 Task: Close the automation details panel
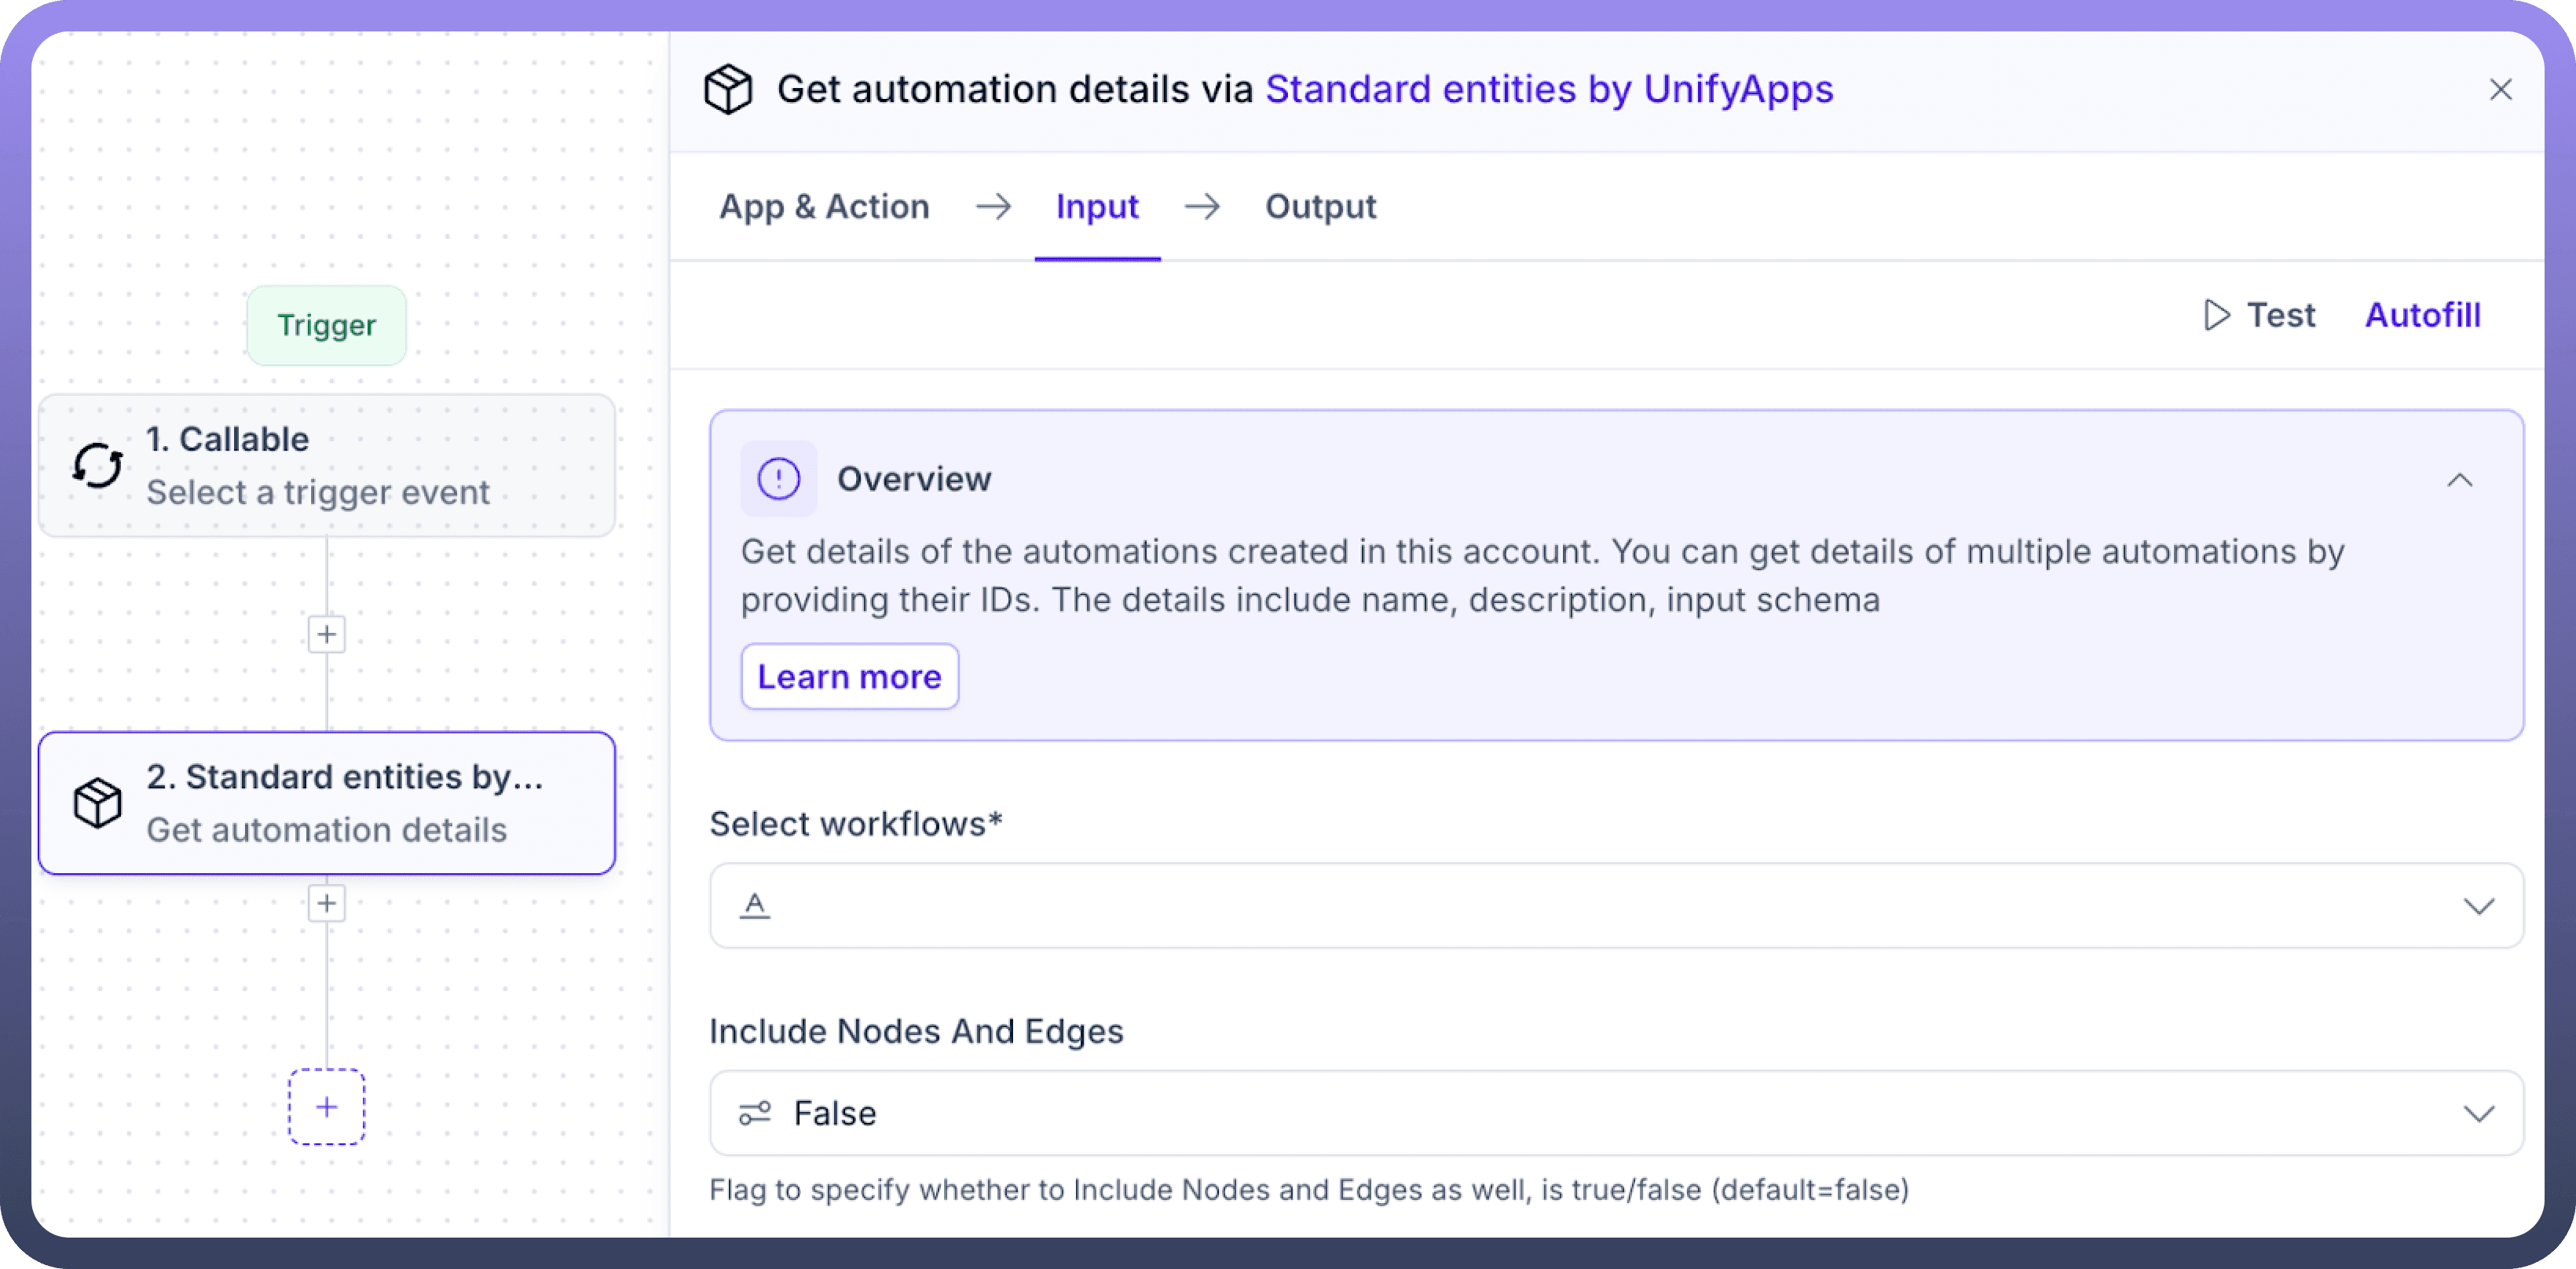click(2500, 90)
